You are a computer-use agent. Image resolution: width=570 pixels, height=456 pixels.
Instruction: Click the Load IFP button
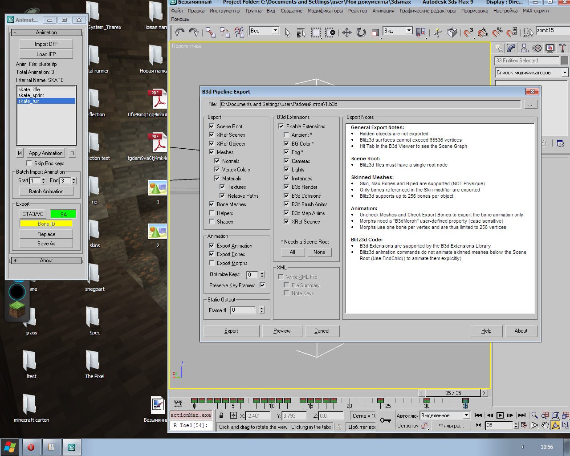(x=46, y=54)
